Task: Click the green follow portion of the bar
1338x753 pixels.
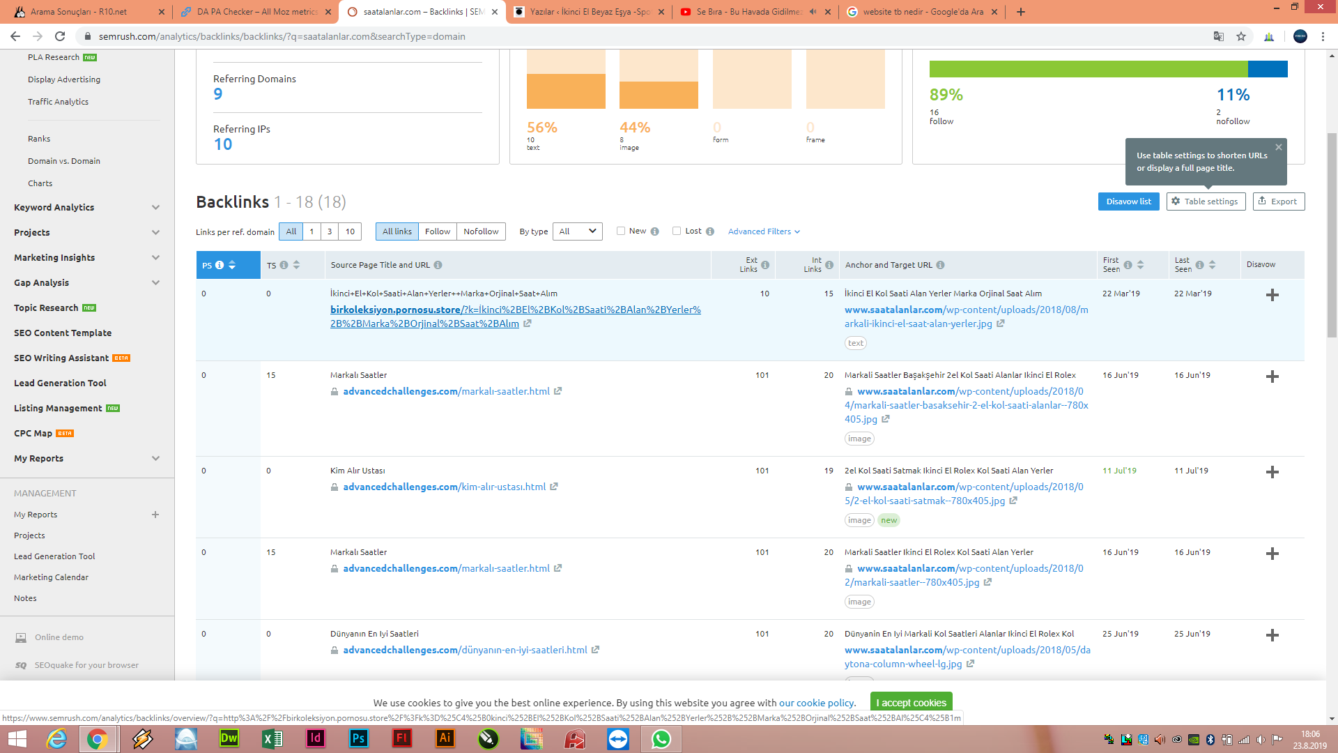Action: point(1089,69)
